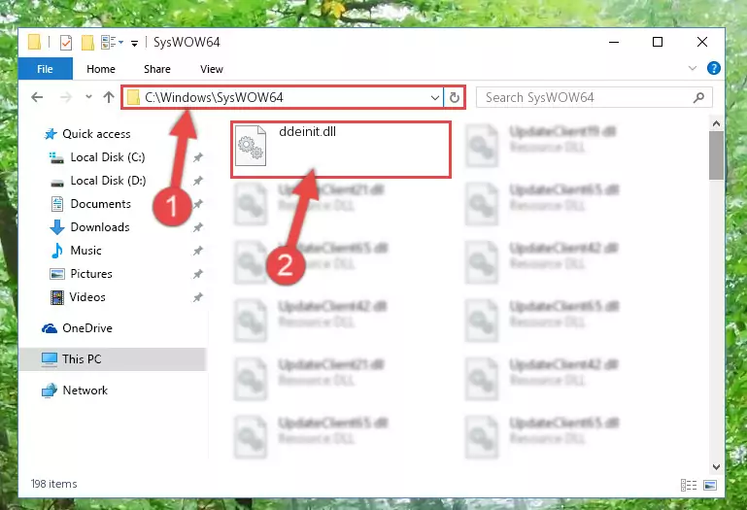Switch to Large icons view in status bar
The height and width of the screenshot is (510, 747).
710,485
